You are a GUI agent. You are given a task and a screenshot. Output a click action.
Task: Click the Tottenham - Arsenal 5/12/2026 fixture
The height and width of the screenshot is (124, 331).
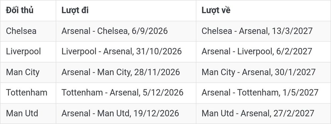122,93
